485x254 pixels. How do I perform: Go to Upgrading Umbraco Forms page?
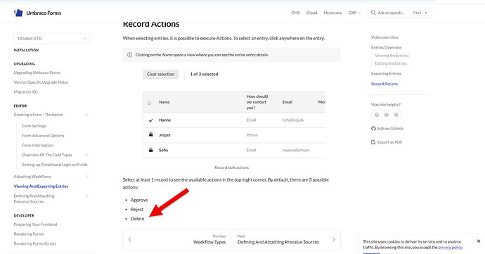(x=37, y=72)
